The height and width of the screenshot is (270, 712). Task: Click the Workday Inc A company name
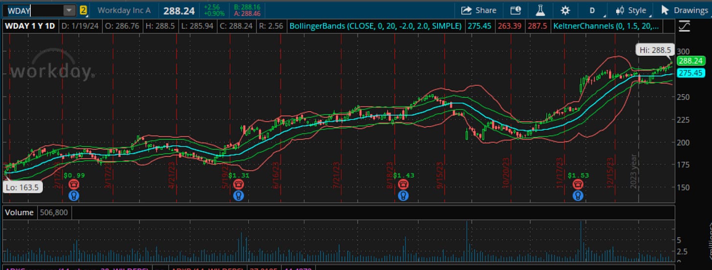click(124, 10)
